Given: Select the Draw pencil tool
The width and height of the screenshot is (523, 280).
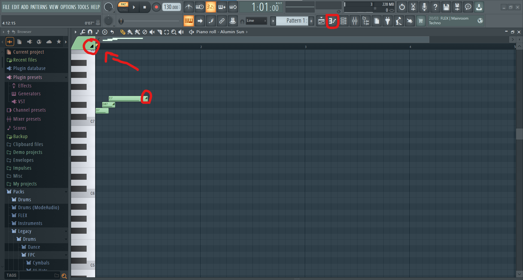Looking at the screenshot, I should [123, 32].
